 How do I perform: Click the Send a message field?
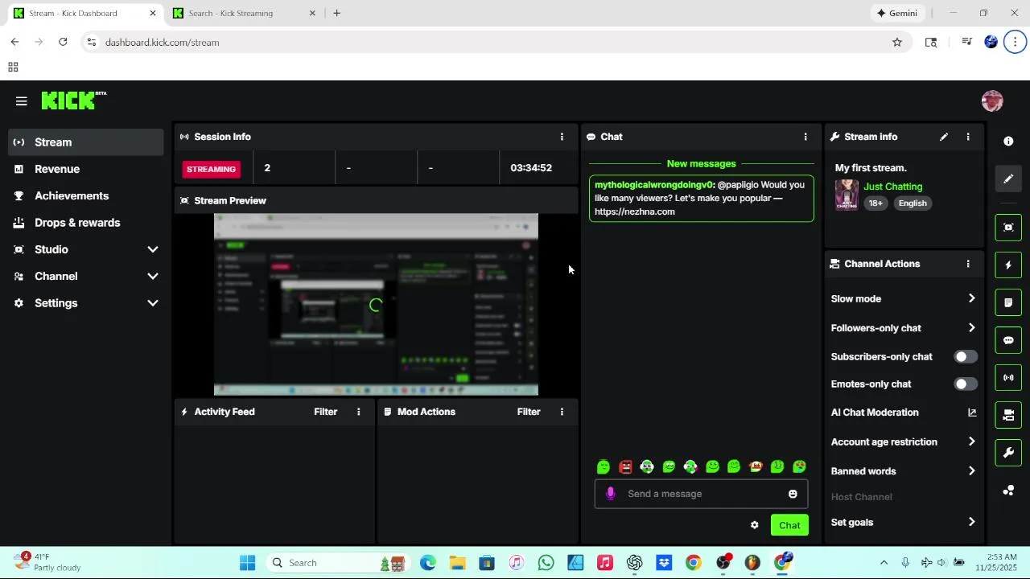coord(701,494)
